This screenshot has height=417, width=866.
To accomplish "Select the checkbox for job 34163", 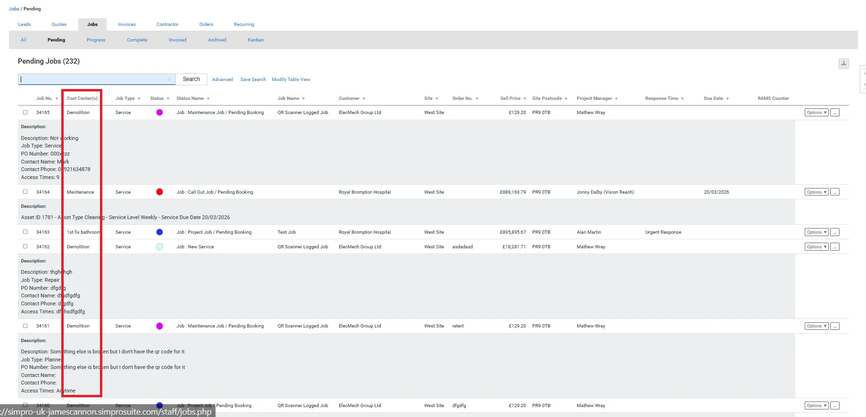I will [x=25, y=232].
